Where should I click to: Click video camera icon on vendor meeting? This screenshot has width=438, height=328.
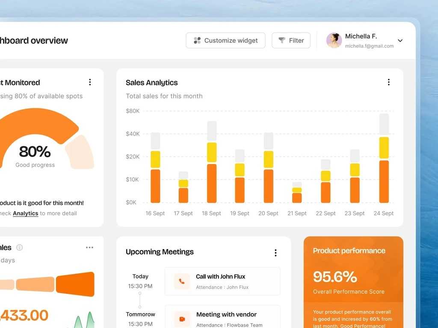[182, 319]
